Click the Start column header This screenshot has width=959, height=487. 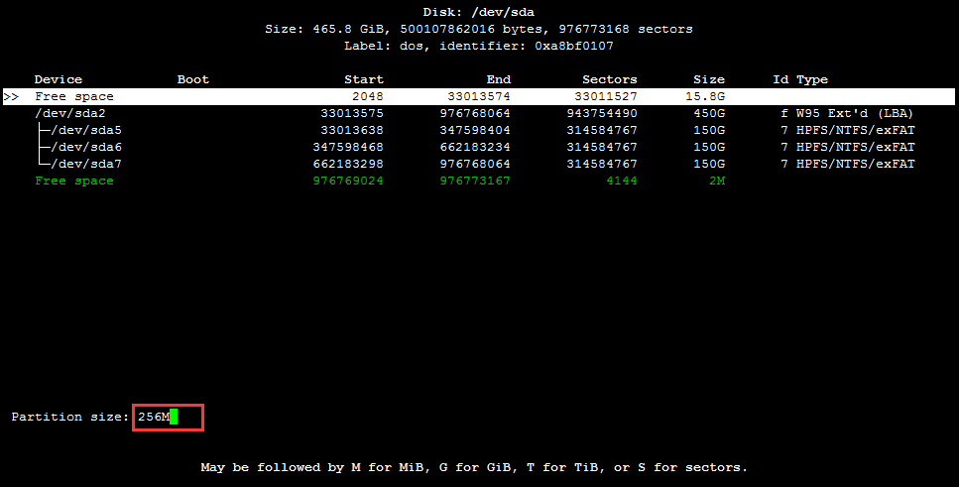pyautogui.click(x=363, y=79)
